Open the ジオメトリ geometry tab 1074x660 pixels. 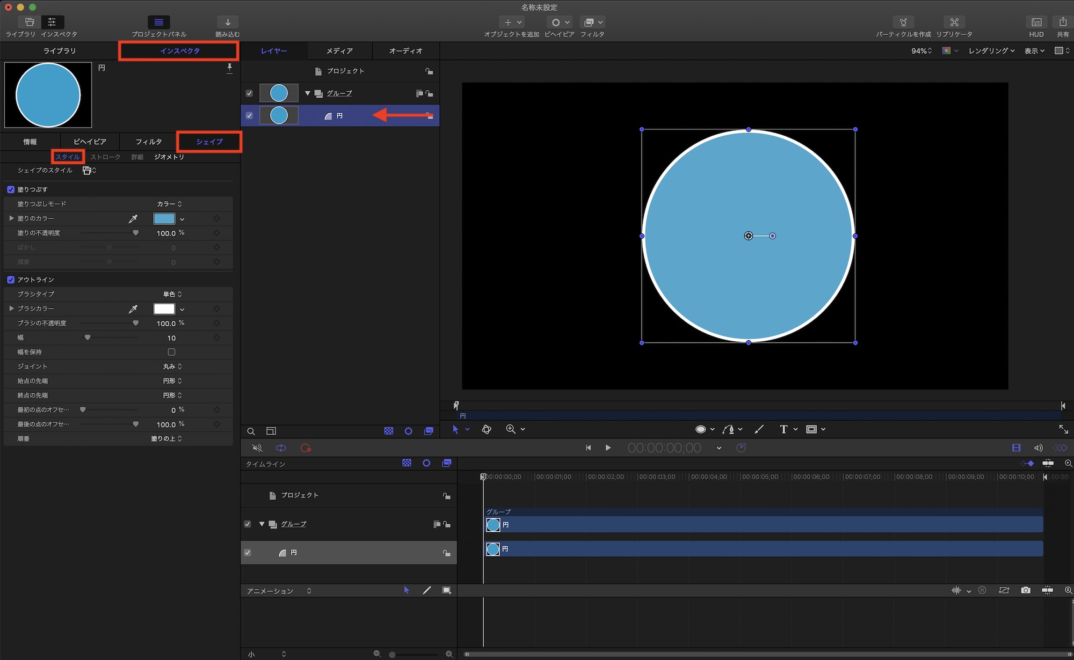point(169,157)
